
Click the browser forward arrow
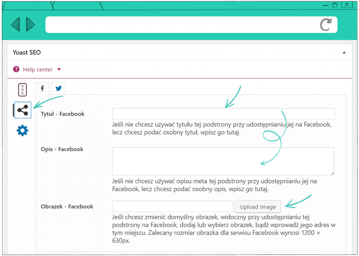30,24
